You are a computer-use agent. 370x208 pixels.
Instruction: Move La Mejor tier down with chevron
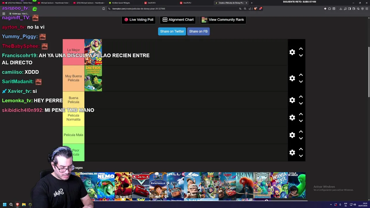tap(301, 55)
